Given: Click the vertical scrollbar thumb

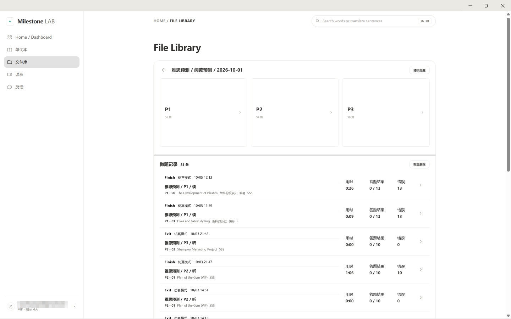Looking at the screenshot, I should 508,94.
